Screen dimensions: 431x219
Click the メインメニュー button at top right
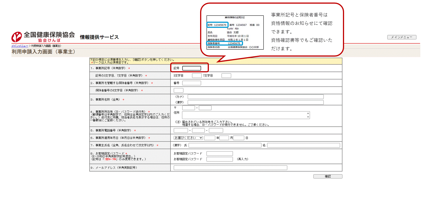click(402, 37)
